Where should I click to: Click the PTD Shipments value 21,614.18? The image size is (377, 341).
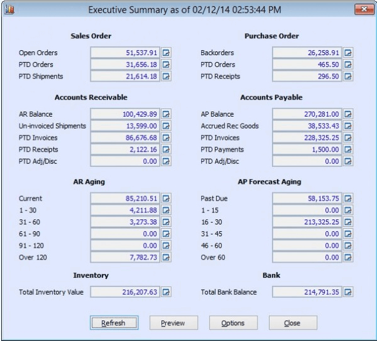point(125,76)
